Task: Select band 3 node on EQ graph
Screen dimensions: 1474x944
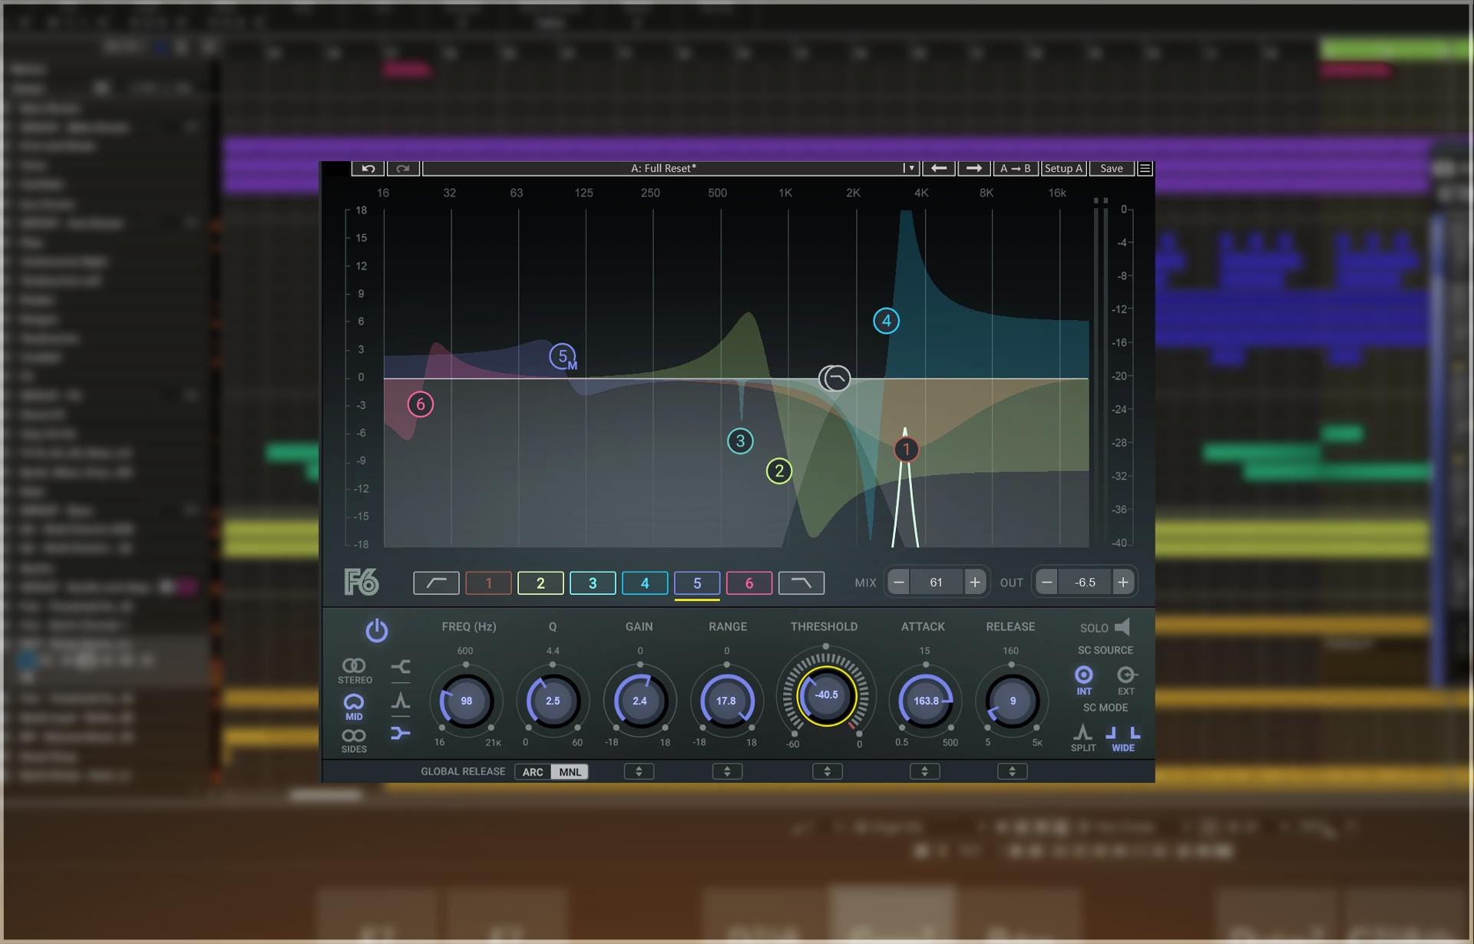Action: pyautogui.click(x=740, y=441)
